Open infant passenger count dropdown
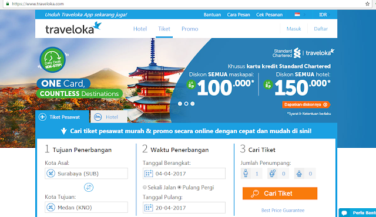Image resolution: width=376 pixels, height=217 pixels. click(310, 174)
